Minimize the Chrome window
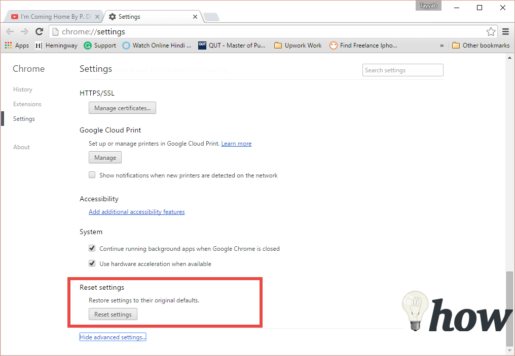This screenshot has height=356, width=515. [x=457, y=8]
